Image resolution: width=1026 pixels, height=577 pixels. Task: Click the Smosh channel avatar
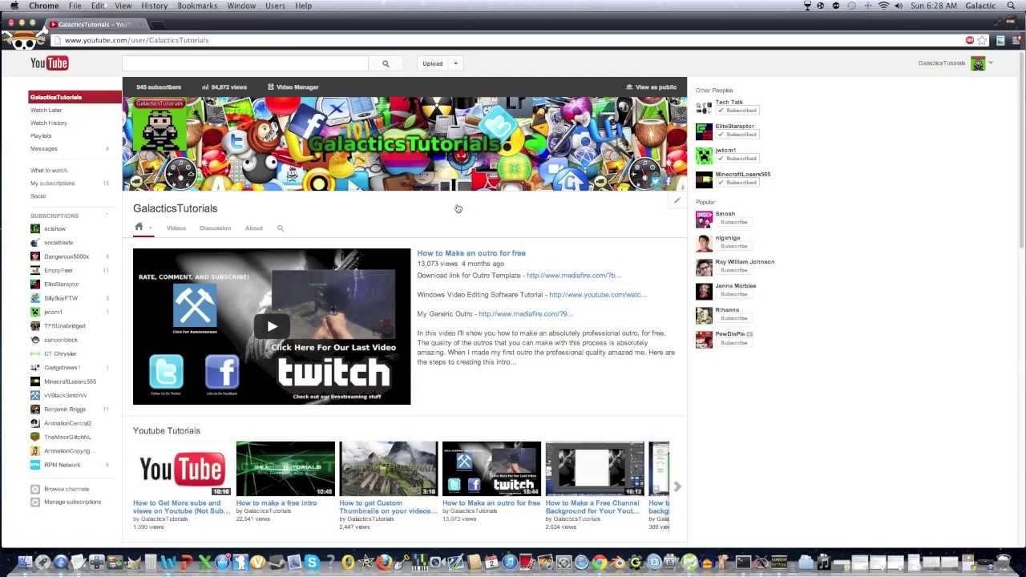tap(704, 219)
